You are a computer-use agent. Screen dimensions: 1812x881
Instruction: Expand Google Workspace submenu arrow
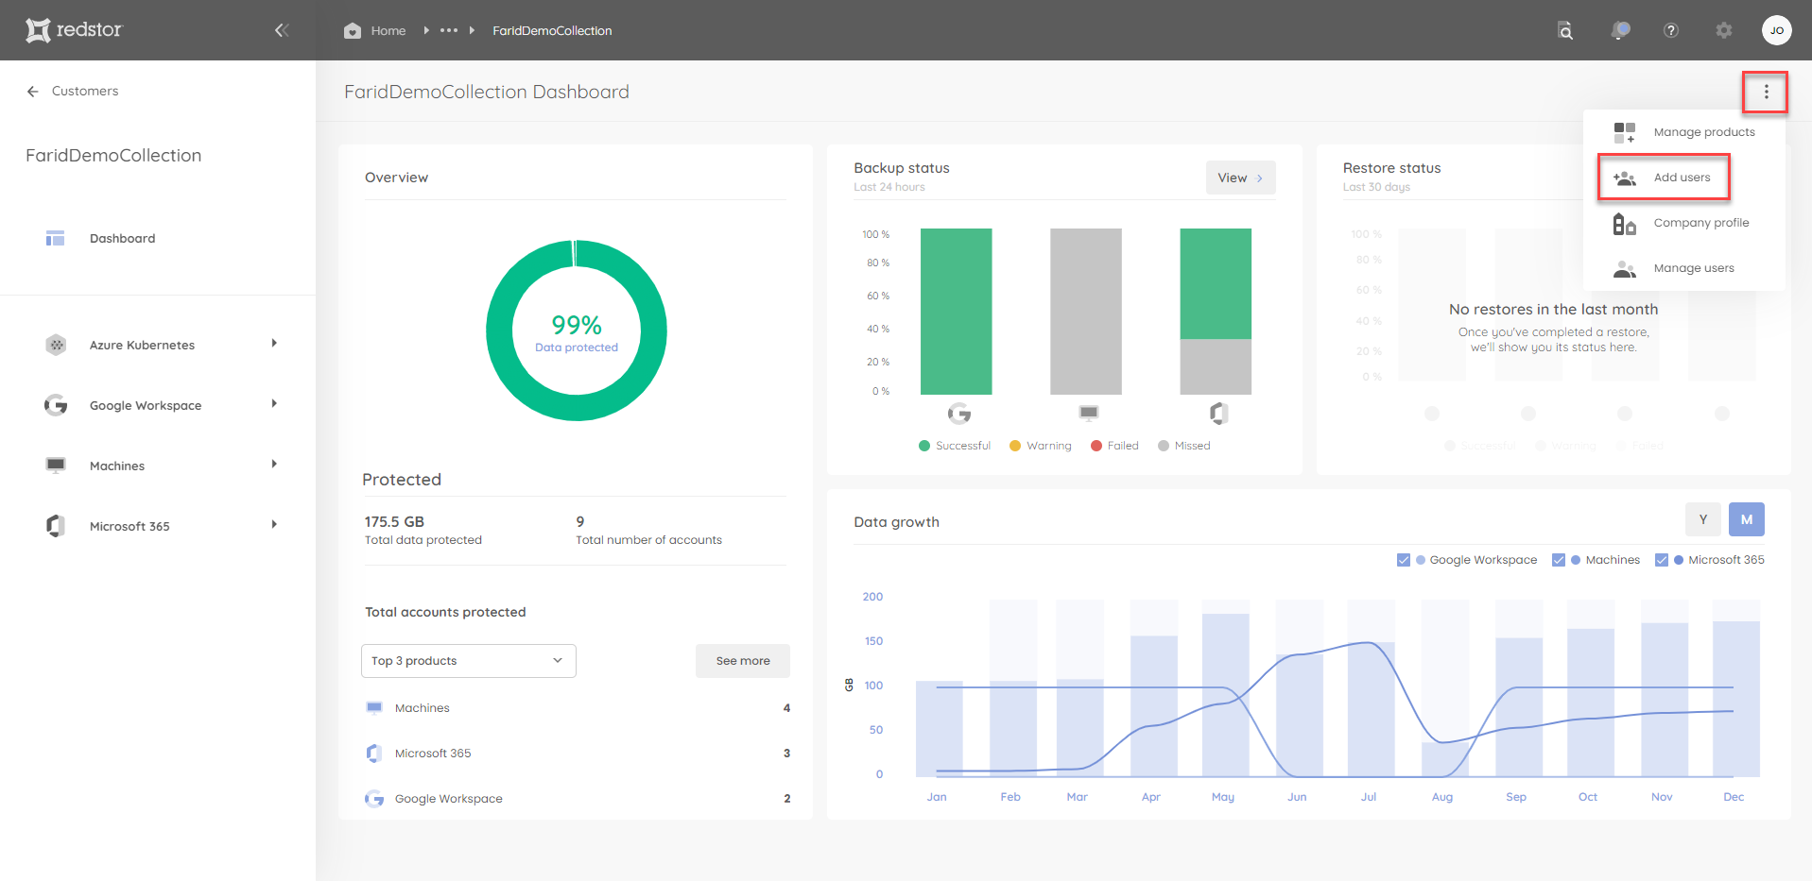click(274, 404)
